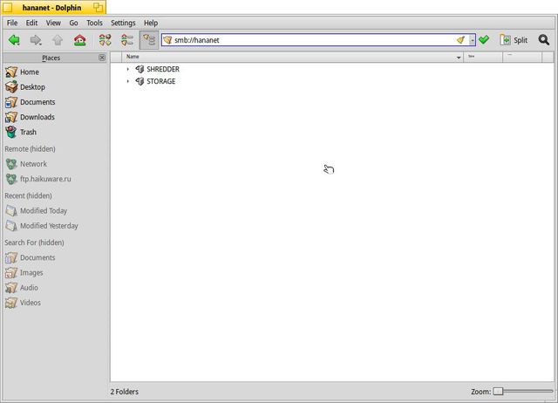Image resolution: width=558 pixels, height=403 pixels.
Task: Open the Settings menu
Action: point(123,23)
